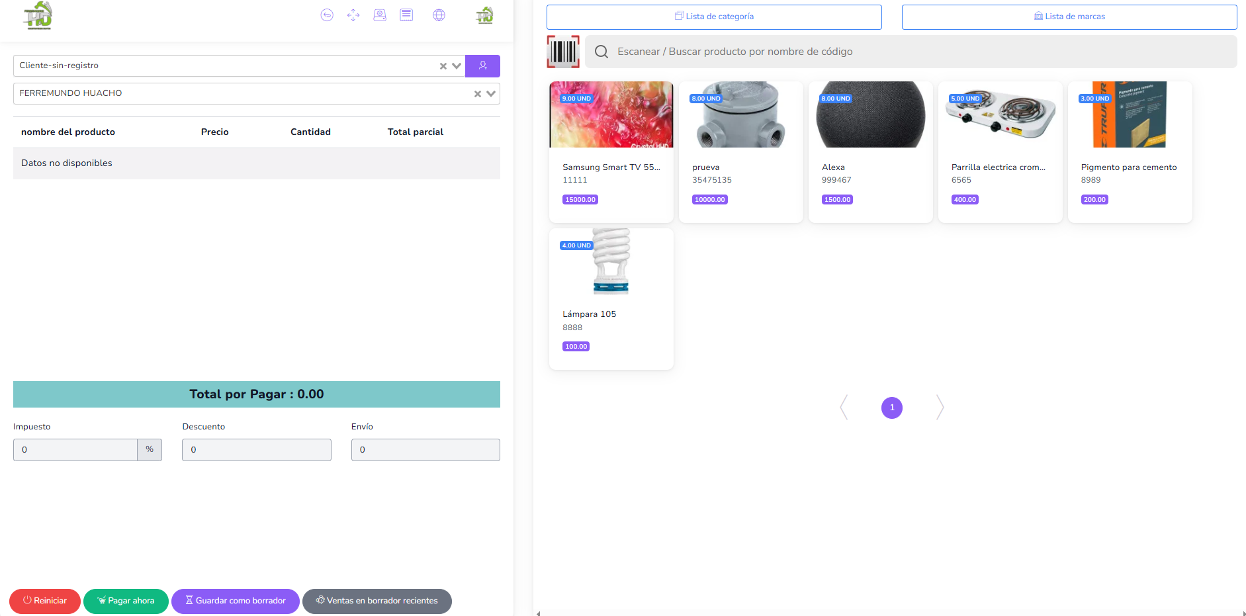The height and width of the screenshot is (616, 1246).
Task: Click the back arrow icon in header
Action: (326, 15)
